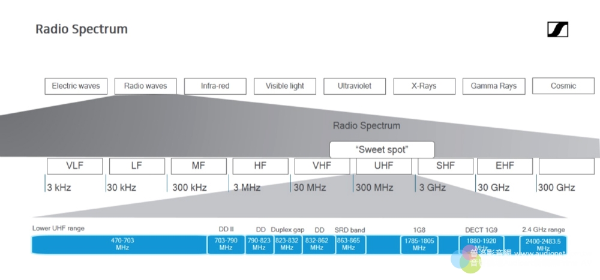
Task: Click the VHF band box
Action: pyautogui.click(x=322, y=166)
